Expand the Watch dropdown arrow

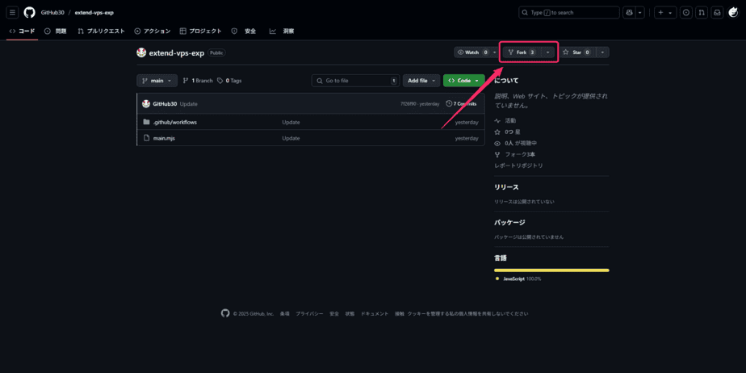click(495, 52)
